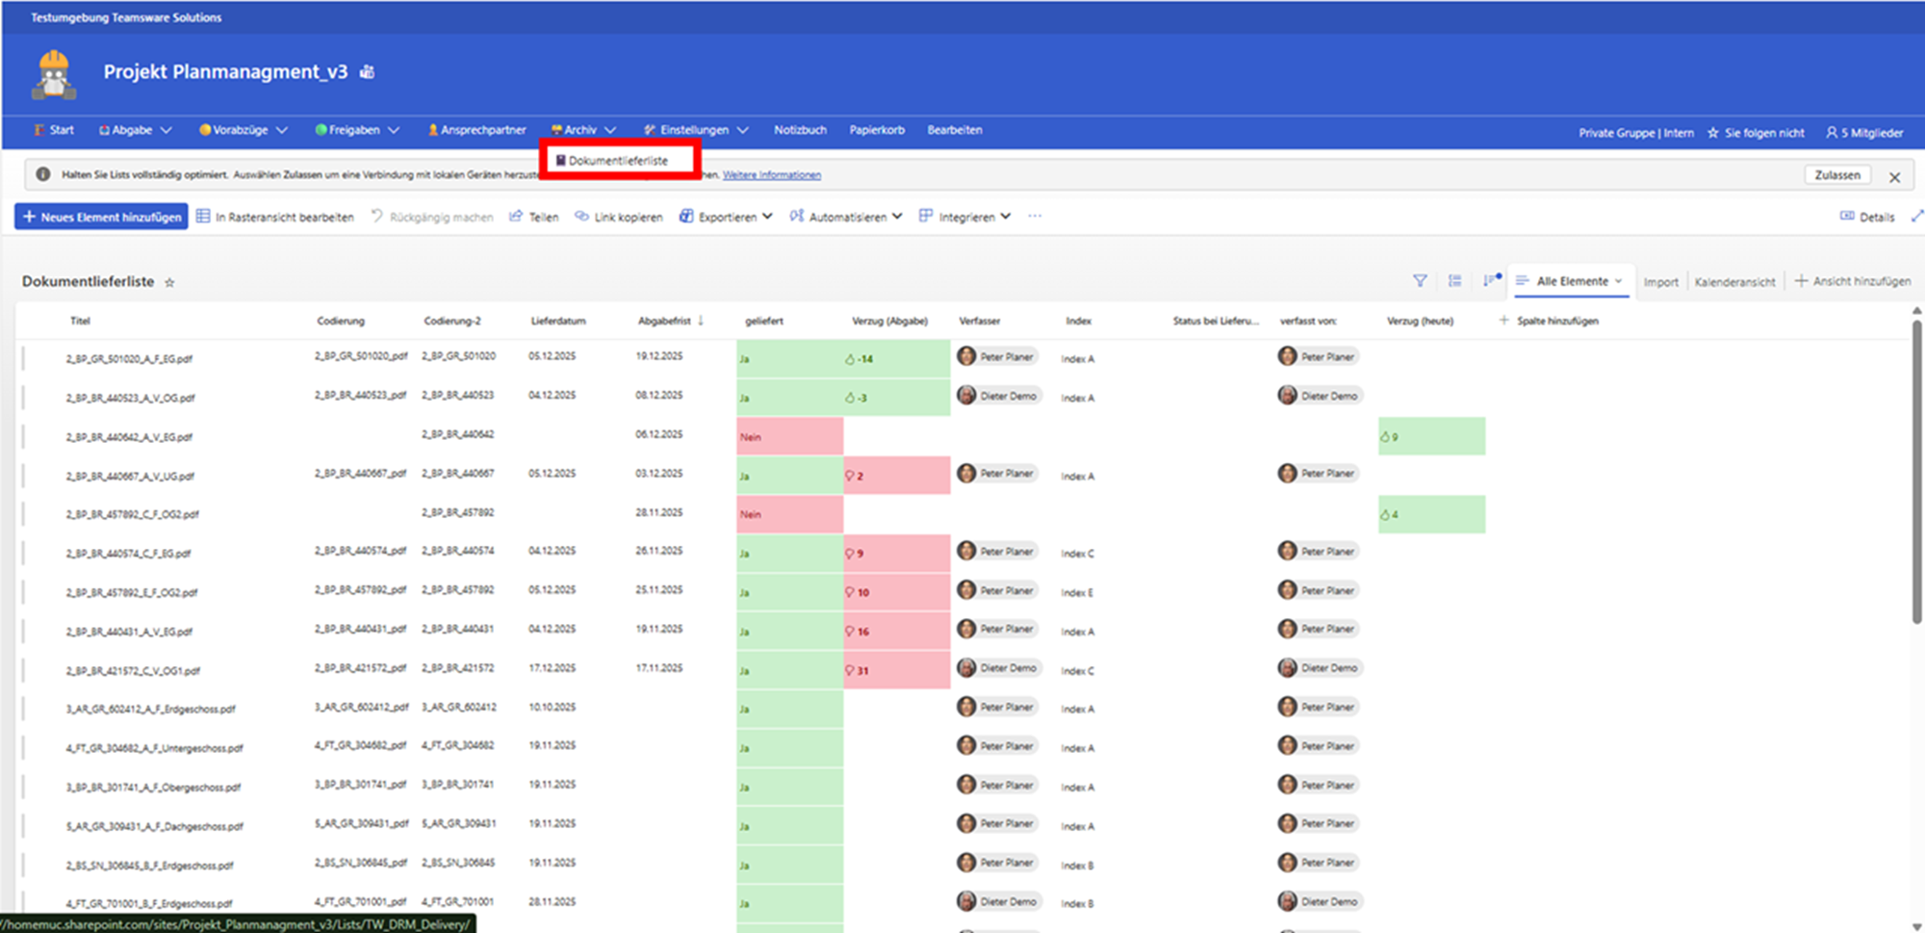Select Dokumentlieferliste in Archiv menu

click(618, 161)
